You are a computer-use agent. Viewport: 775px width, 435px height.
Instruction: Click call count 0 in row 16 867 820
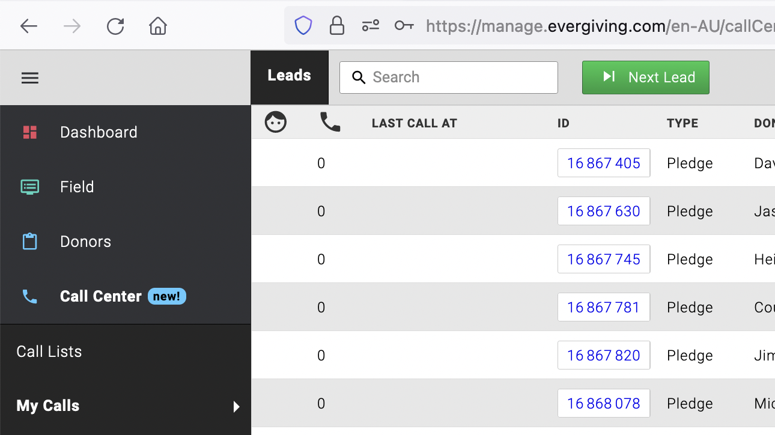(x=321, y=356)
